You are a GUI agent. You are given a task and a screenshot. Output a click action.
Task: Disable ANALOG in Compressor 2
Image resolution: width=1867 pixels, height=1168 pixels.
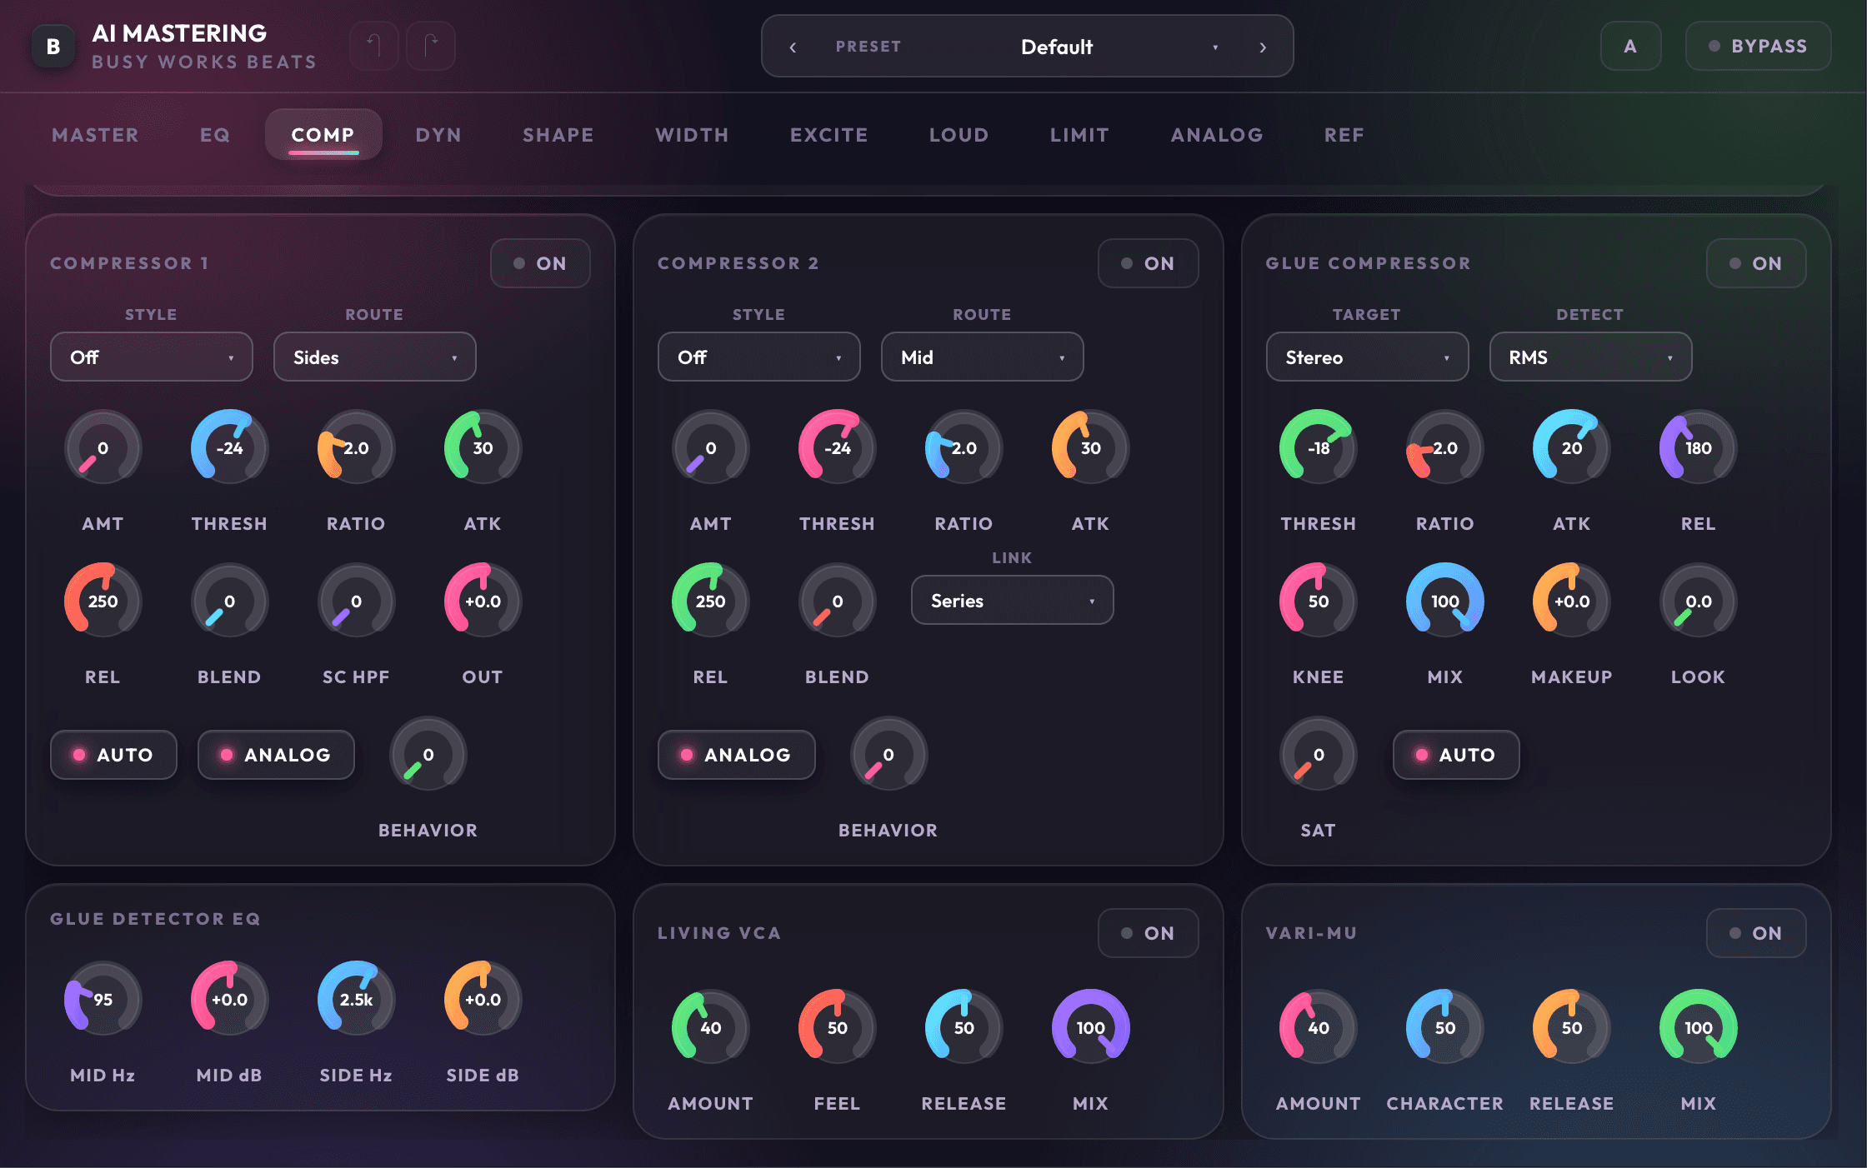tap(736, 755)
